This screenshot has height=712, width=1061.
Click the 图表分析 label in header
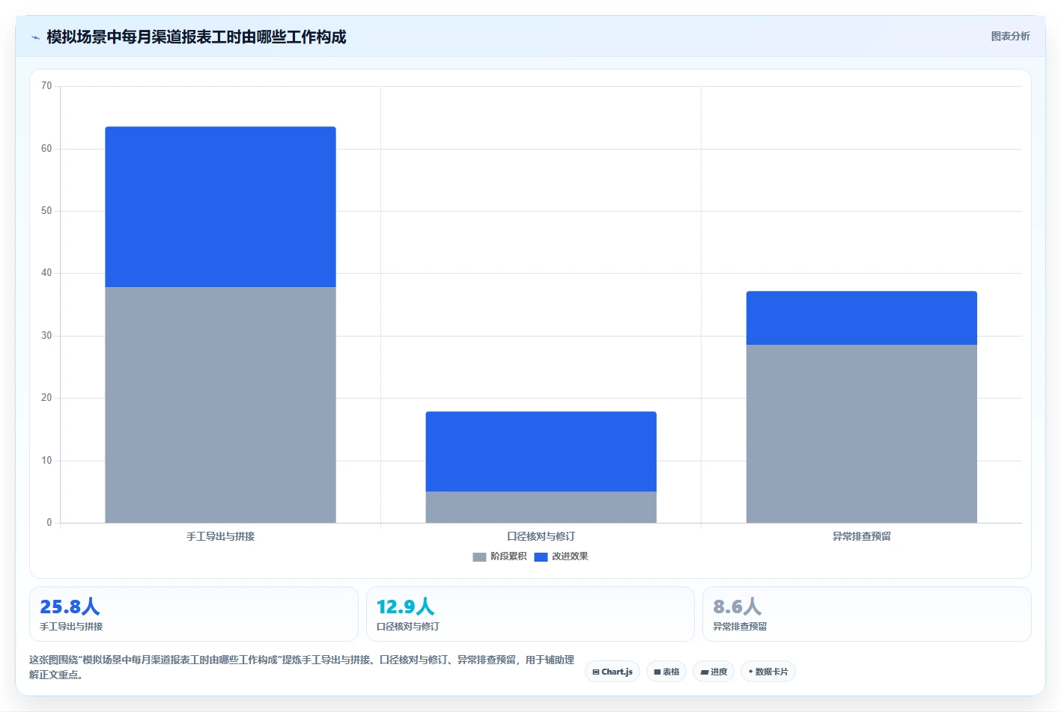1010,36
